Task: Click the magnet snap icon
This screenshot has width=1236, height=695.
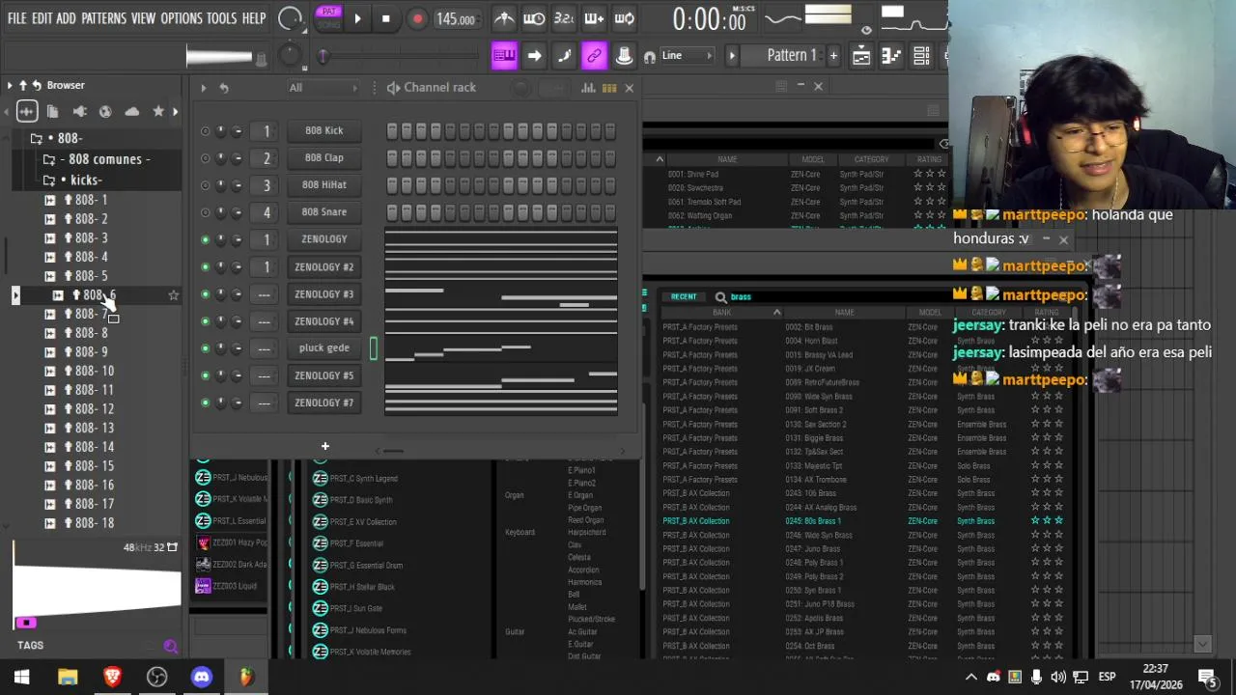Action: point(650,56)
